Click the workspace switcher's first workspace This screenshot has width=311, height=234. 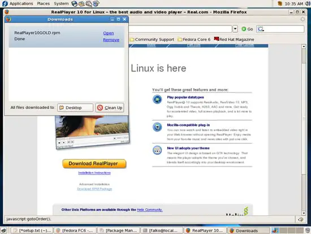pyautogui.click(x=275, y=231)
